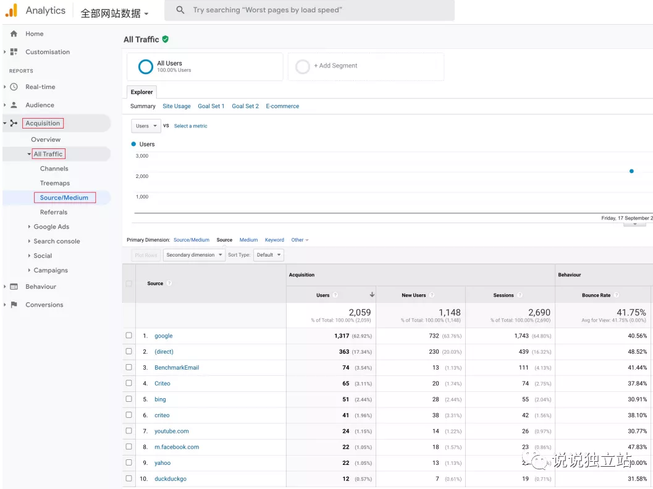Open the m.facebook.com source link

[x=177, y=447]
